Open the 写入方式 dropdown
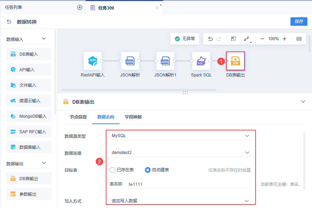This screenshot has height=208, width=312. coord(181,201)
